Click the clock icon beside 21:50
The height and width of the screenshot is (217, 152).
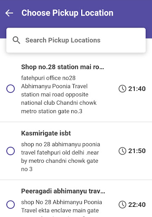point(122,151)
